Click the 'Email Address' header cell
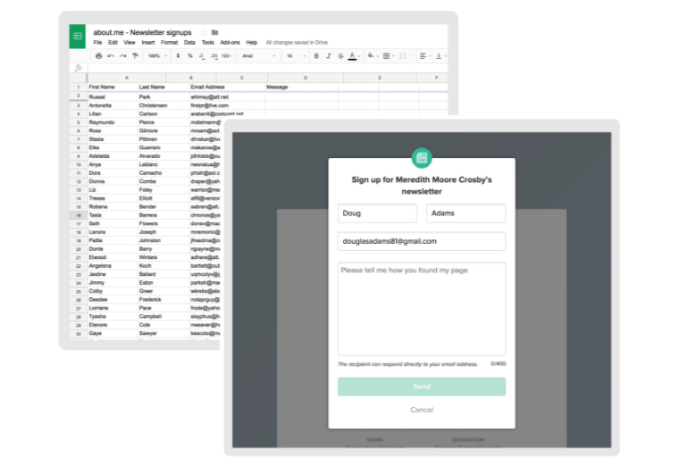 point(227,87)
